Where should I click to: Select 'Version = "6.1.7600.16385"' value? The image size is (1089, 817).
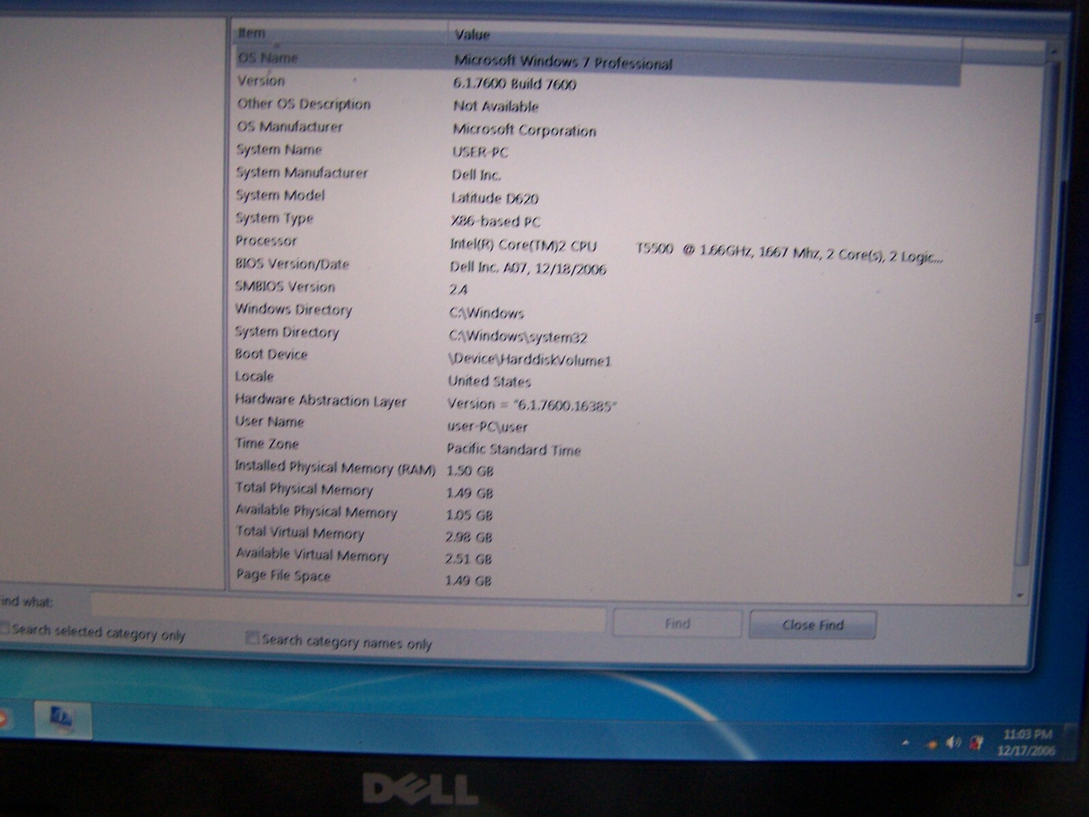tap(532, 405)
